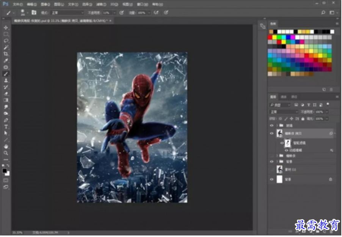Screen dimensions: 342x237
Task: Select the Eraser tool
Action: [x=6, y=94]
